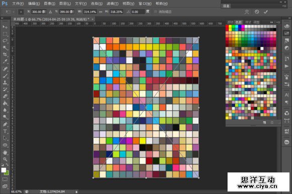
Task: Select the Clone Stamp tool
Action: pos(5,83)
